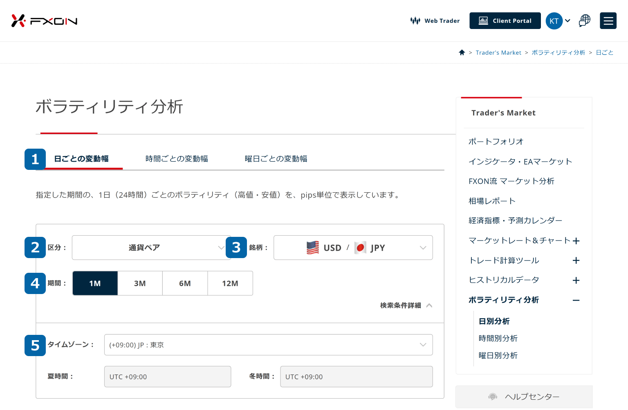
Task: Click 日ごと breadcrumb link
Action: [605, 53]
